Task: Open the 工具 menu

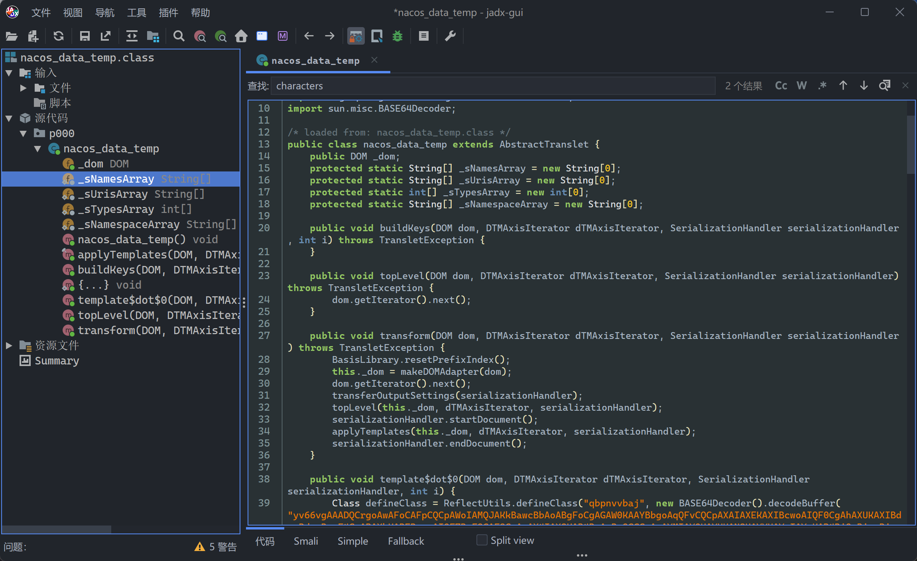Action: tap(136, 13)
